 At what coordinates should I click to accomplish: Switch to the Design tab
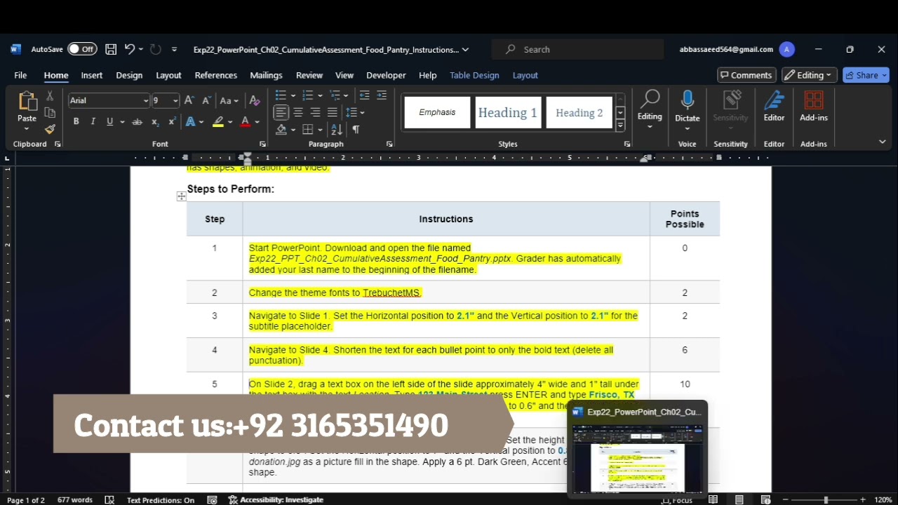point(129,75)
